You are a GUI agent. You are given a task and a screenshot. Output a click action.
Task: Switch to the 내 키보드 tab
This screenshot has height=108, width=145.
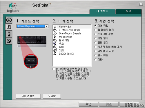tap(102, 12)
